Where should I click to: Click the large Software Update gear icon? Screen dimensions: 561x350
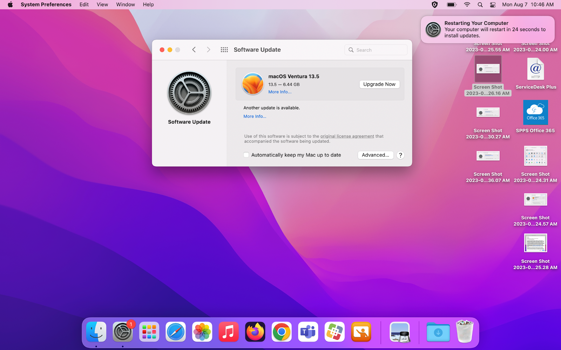pos(189,93)
